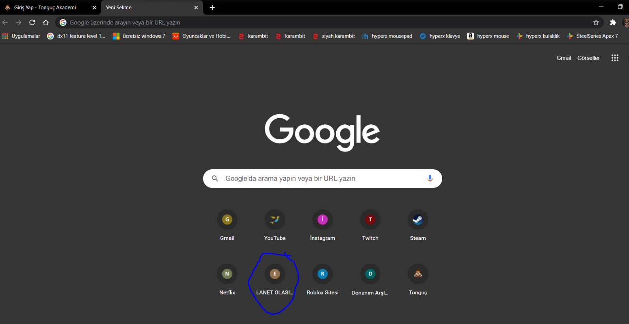
Task: Open the YouTube shortcut tile
Action: pos(275,226)
